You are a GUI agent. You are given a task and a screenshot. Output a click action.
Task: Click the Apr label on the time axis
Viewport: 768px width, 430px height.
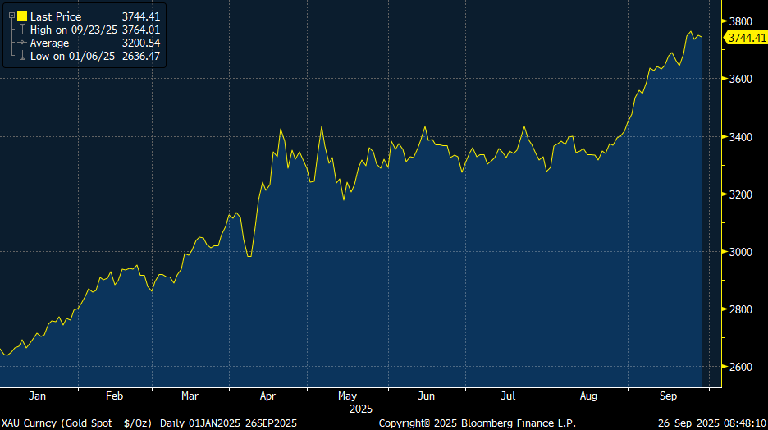point(268,396)
